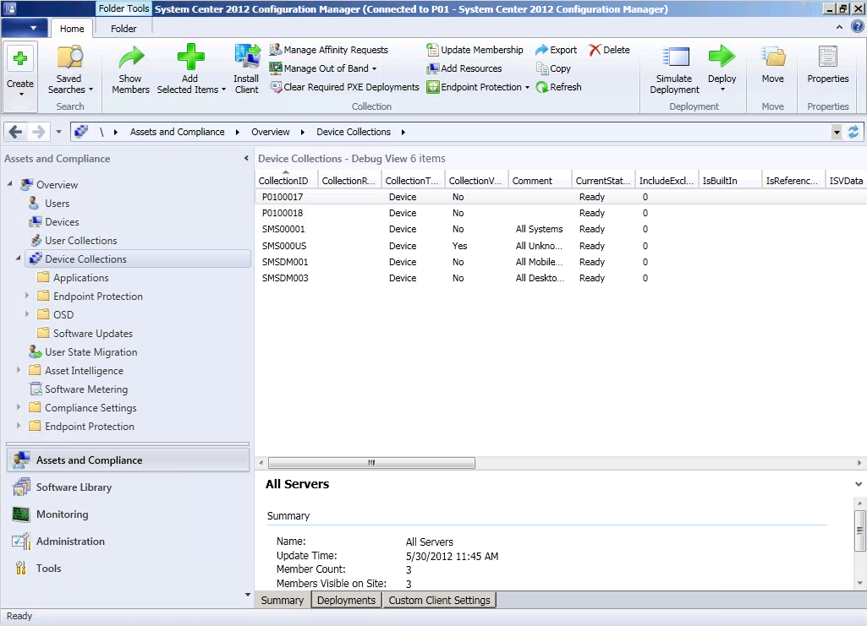Collapse the Overview tree node

(x=10, y=183)
